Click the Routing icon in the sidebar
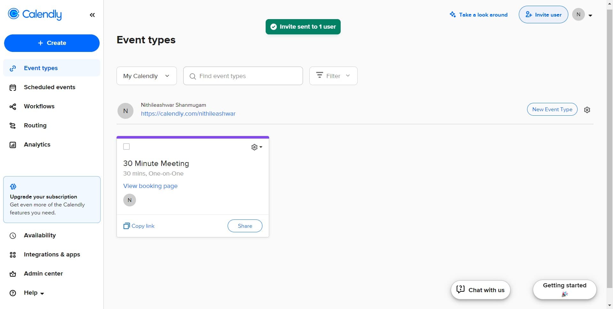 coord(13,126)
